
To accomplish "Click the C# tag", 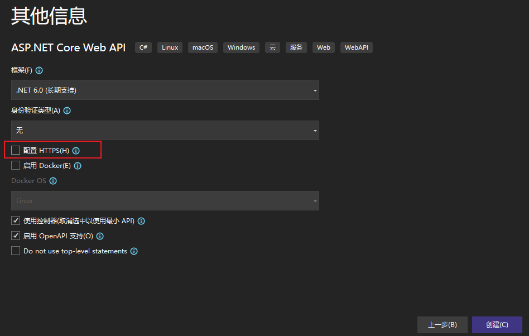I will (143, 47).
